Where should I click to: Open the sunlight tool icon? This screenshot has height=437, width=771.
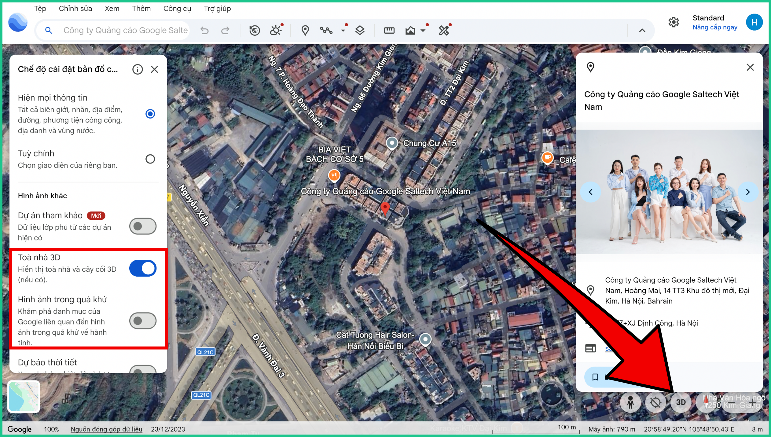click(x=276, y=30)
